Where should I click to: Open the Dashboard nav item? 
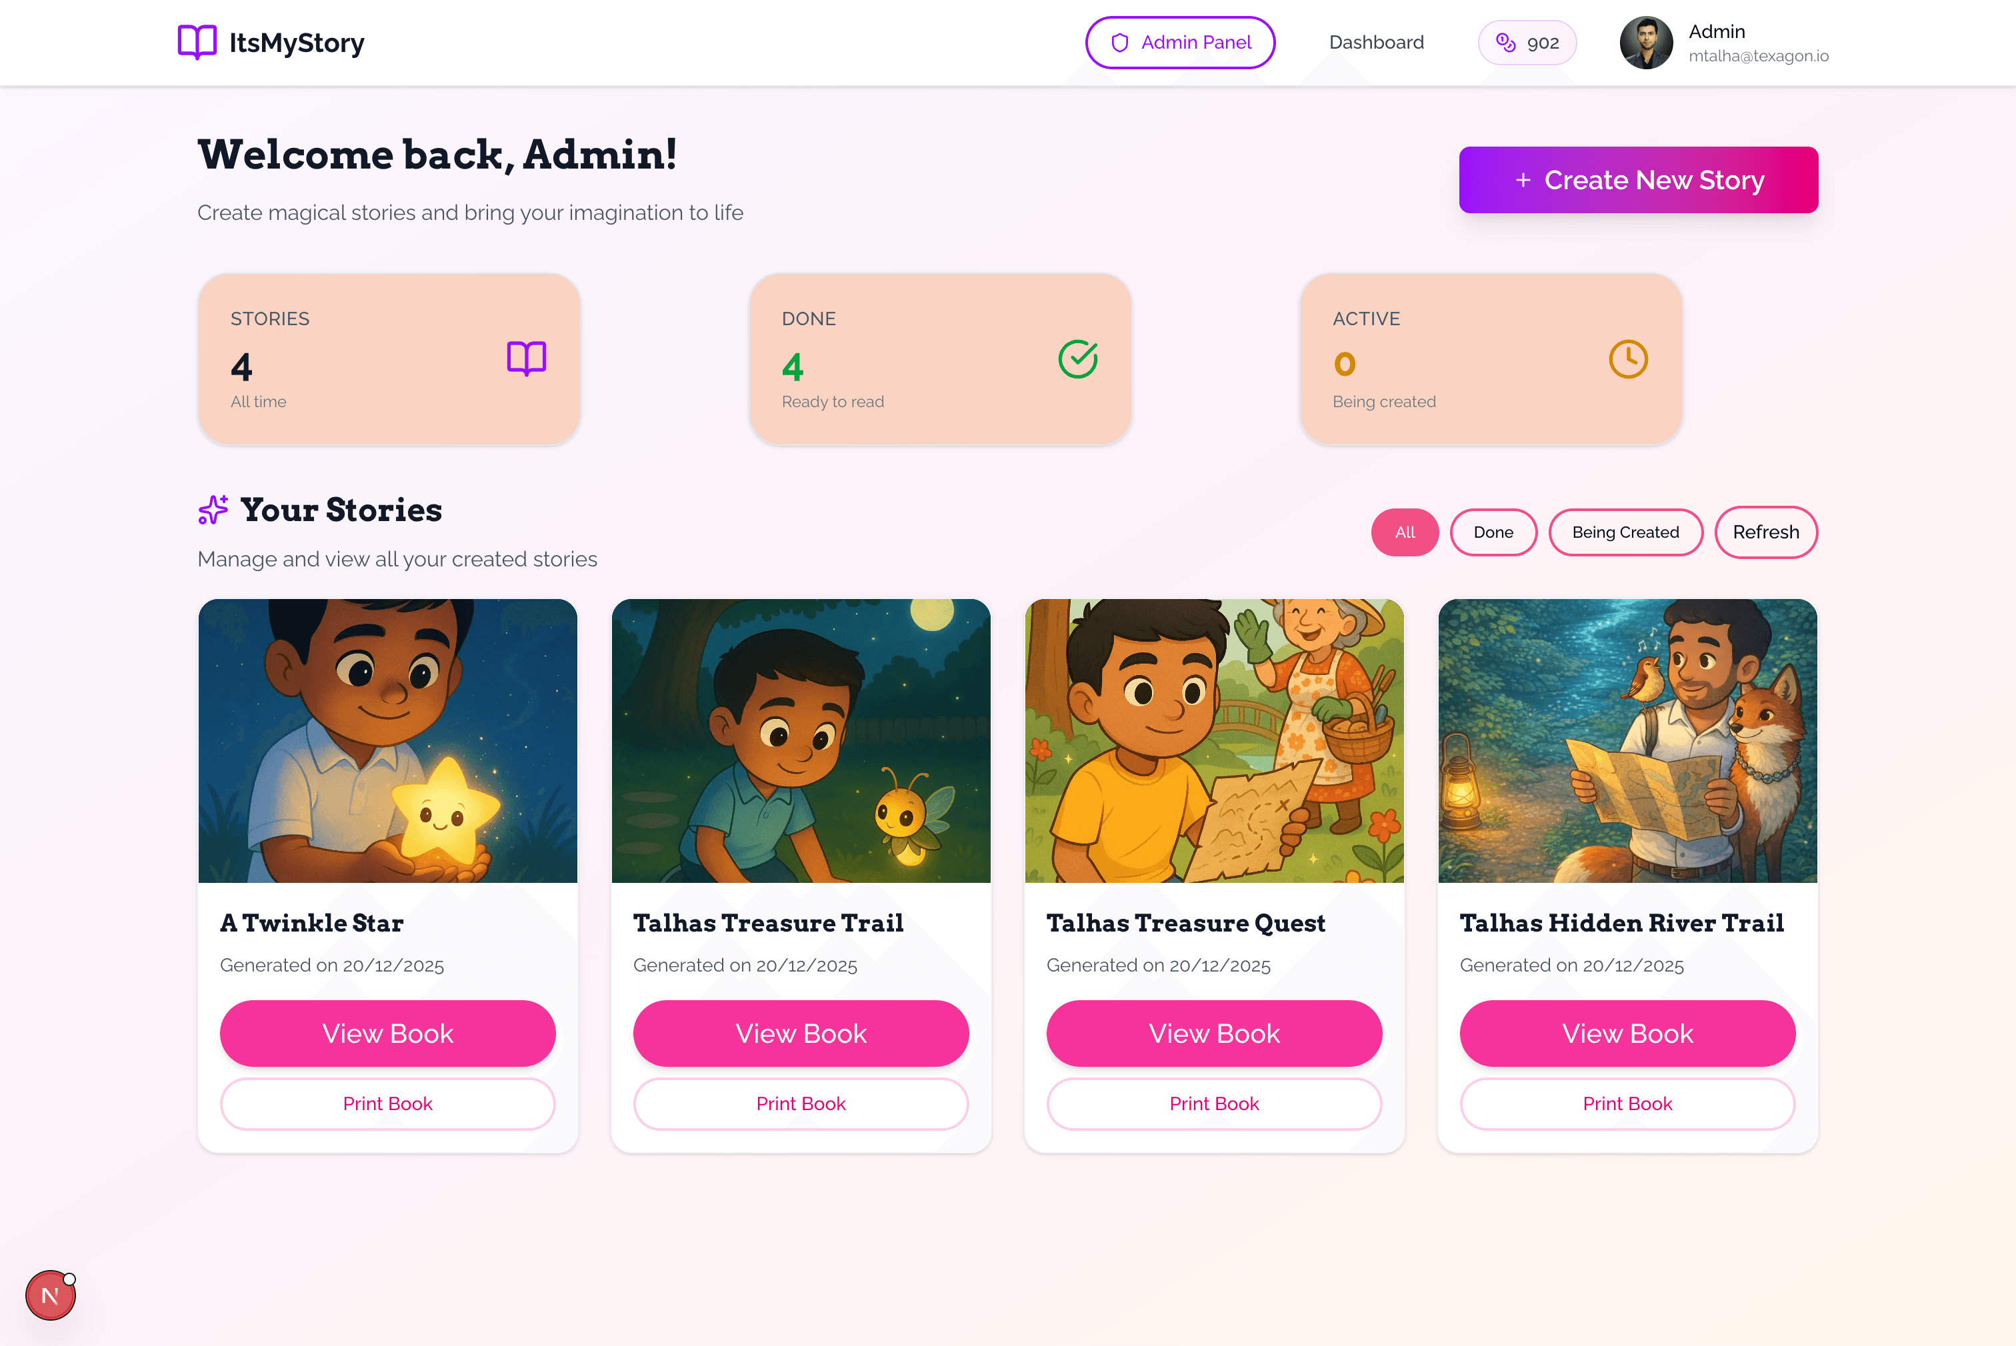(1377, 43)
